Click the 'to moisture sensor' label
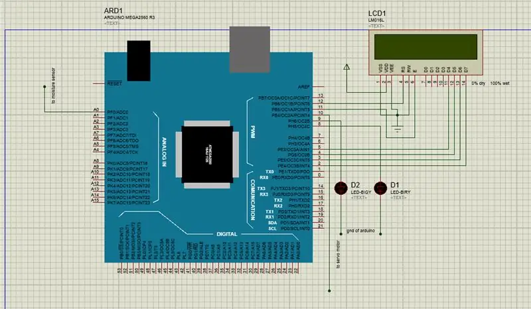This screenshot has width=531, height=309. [53, 86]
